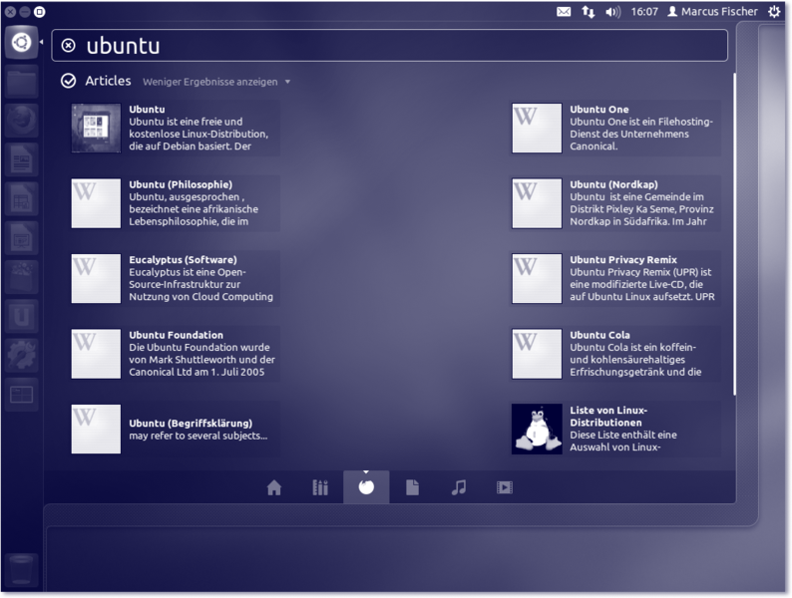Click in the search field containing 'ubuntu'

(399, 45)
